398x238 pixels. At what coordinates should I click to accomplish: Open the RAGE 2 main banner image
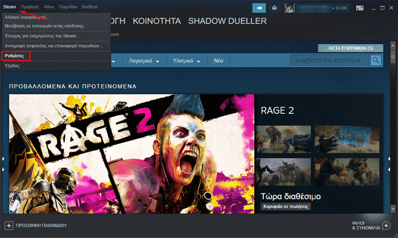[132, 154]
